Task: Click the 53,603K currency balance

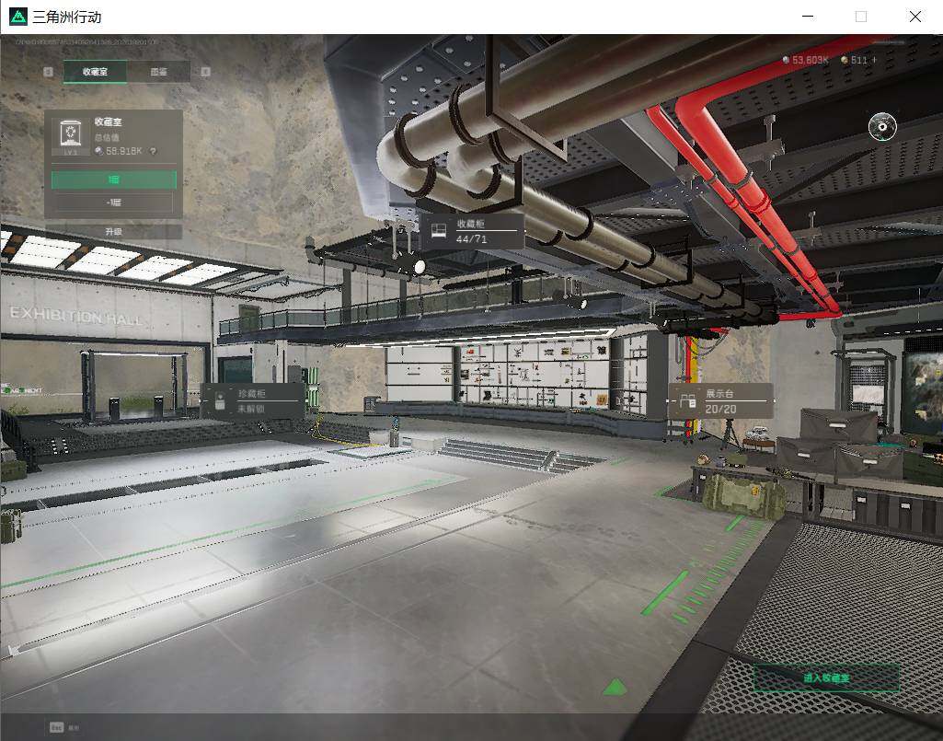Action: [805, 60]
